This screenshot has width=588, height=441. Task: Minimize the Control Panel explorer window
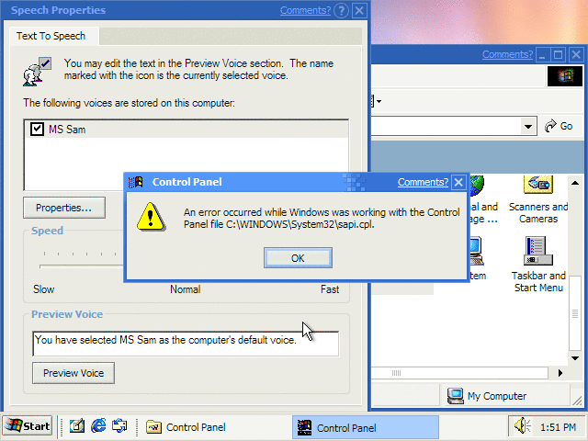[x=542, y=55]
